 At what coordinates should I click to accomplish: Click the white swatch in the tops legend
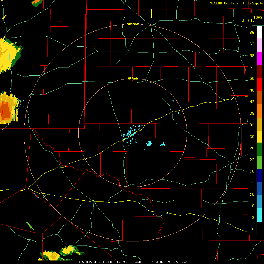tap(259, 32)
